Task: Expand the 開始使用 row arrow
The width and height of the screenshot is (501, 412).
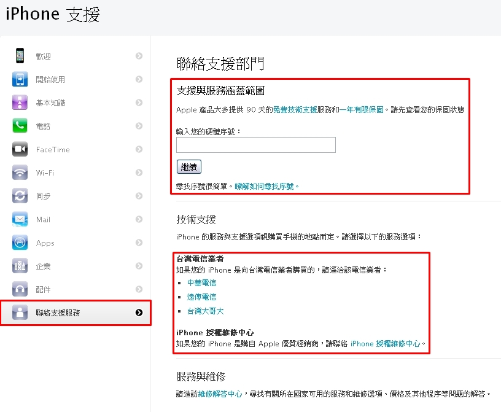Action: pyautogui.click(x=139, y=79)
